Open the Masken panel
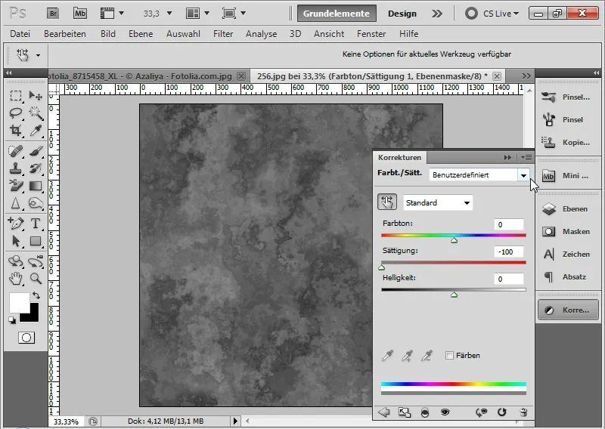The image size is (605, 429). 567,232
